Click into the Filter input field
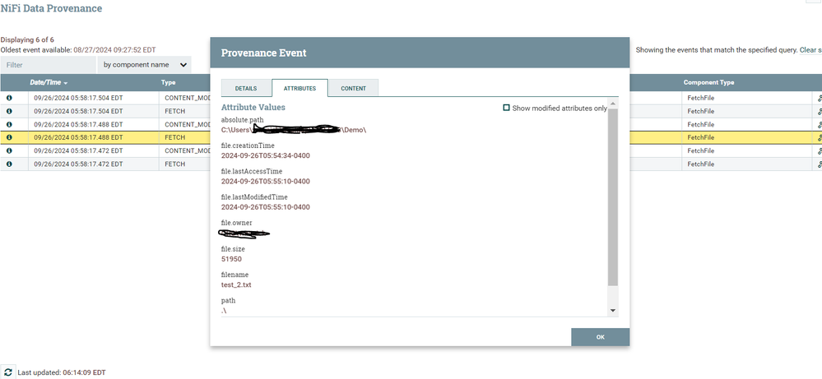The image size is (822, 379). click(x=49, y=65)
